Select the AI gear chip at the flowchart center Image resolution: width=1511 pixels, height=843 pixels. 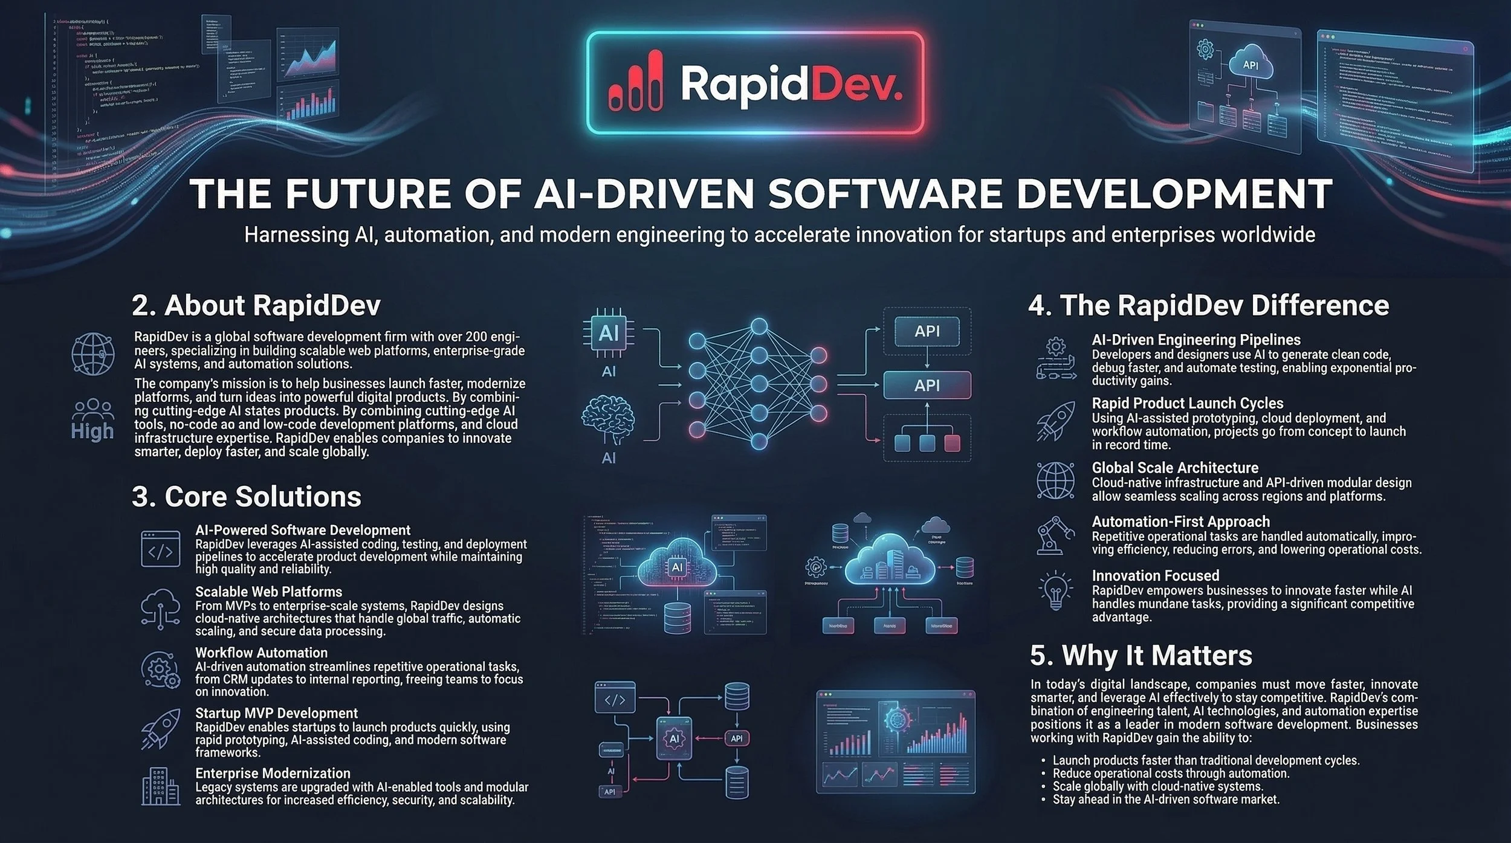674,738
